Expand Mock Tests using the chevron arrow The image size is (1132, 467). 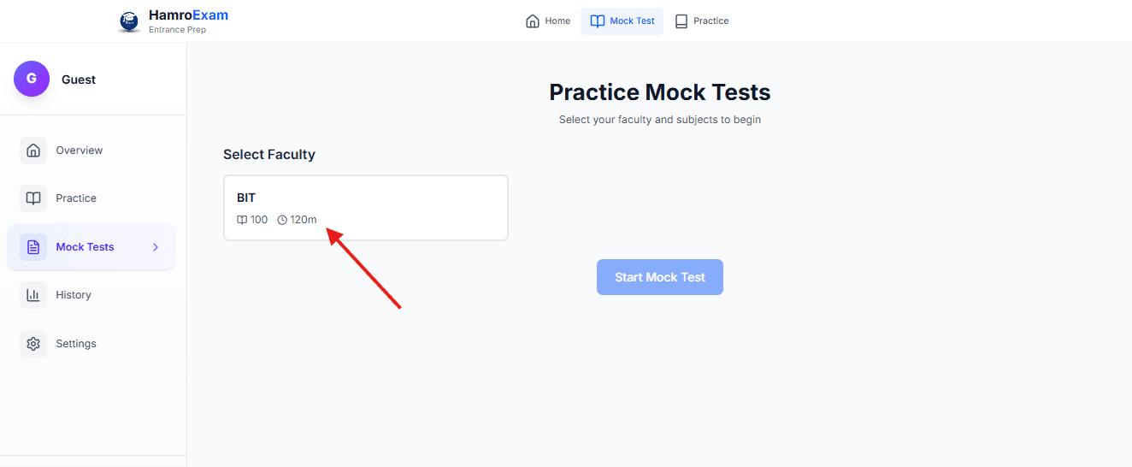[156, 247]
